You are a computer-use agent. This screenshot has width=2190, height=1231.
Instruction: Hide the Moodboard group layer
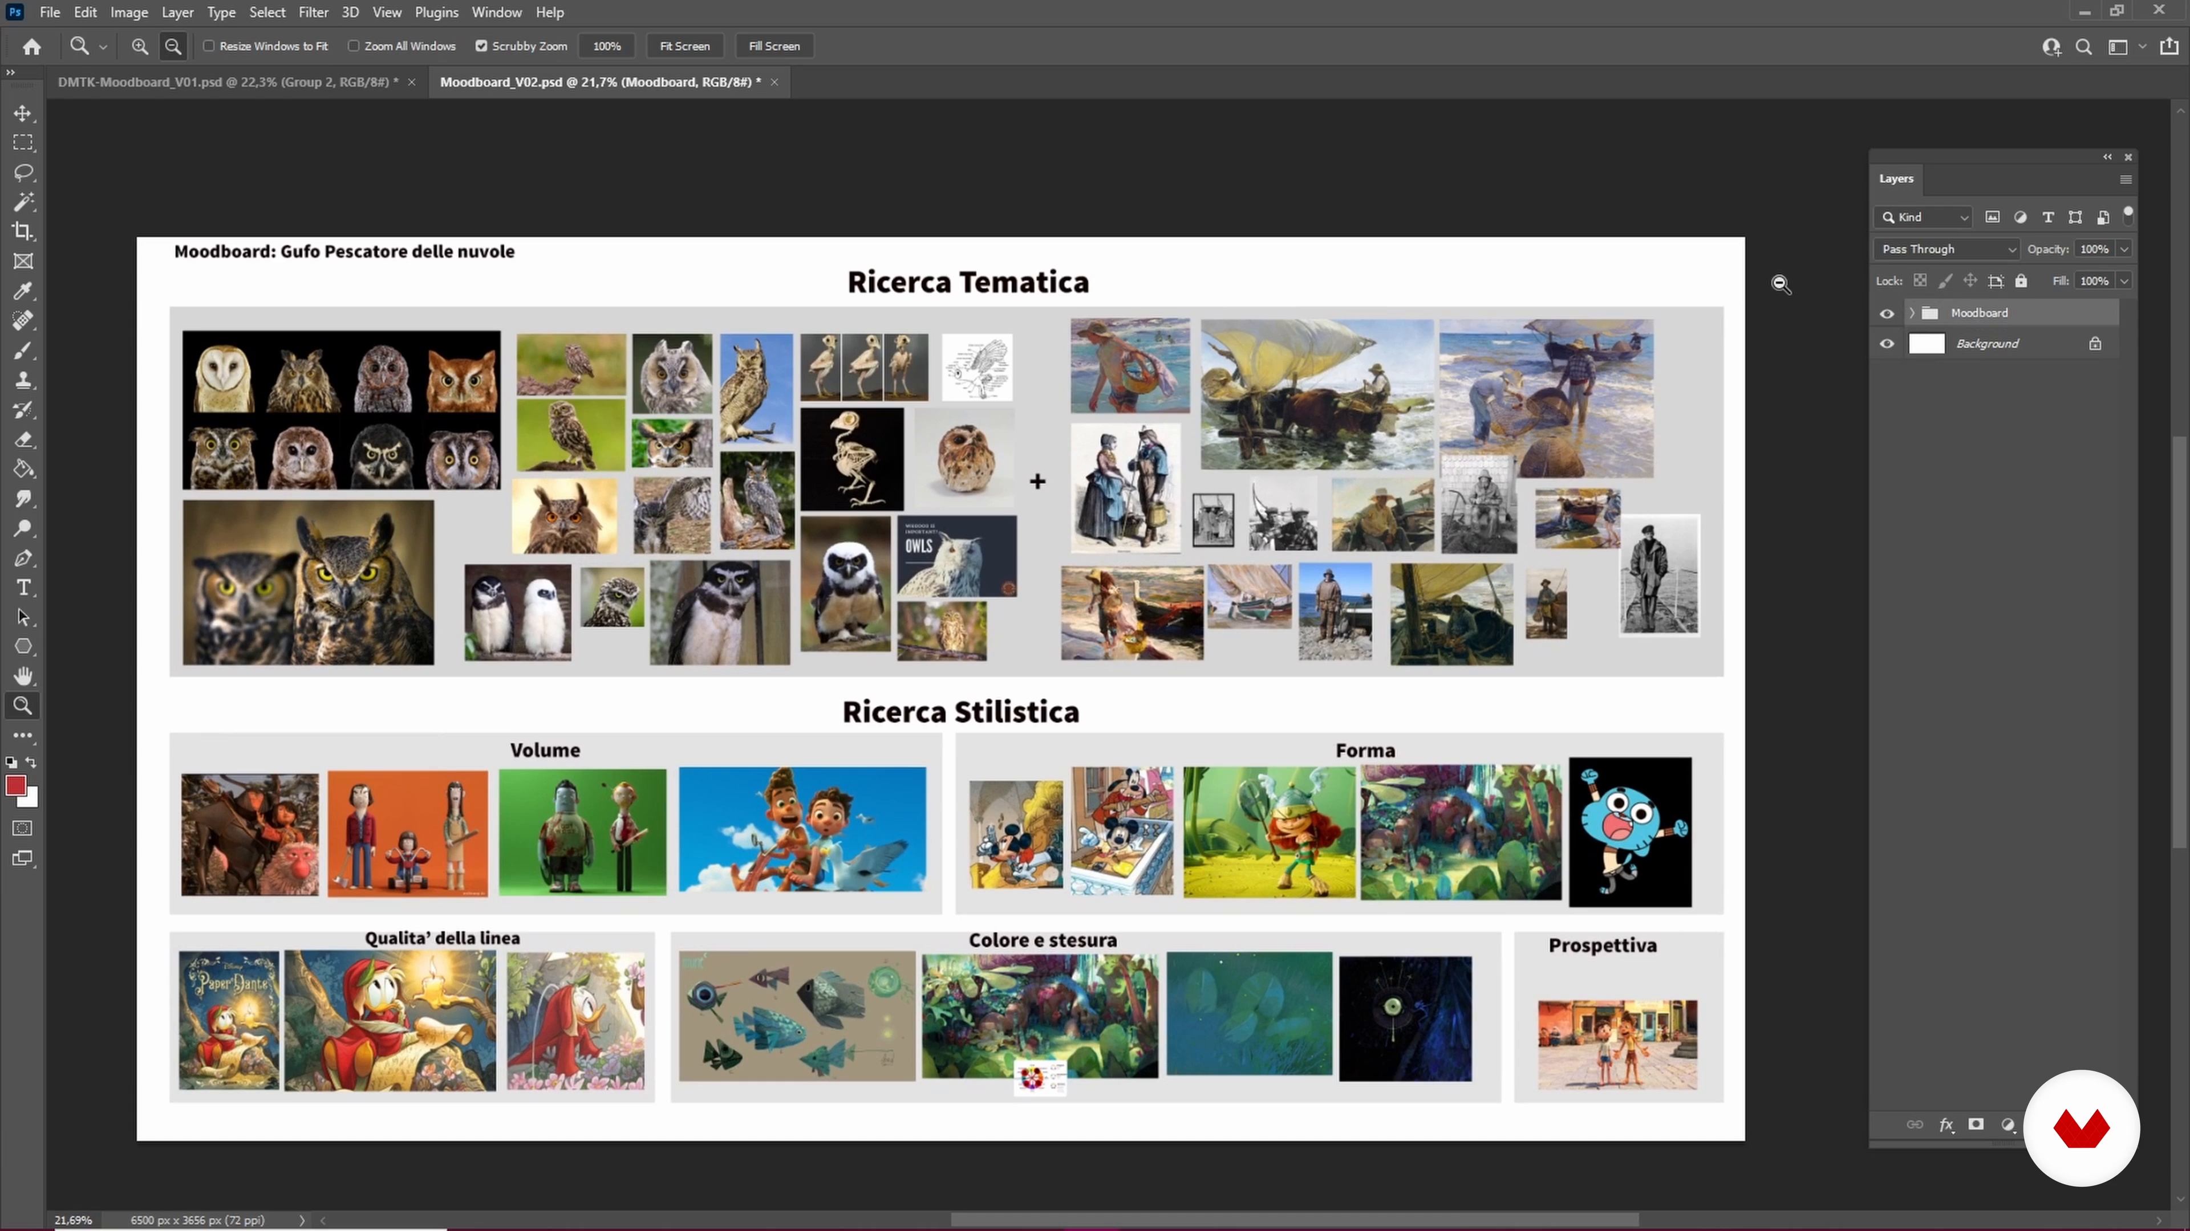click(x=1887, y=313)
